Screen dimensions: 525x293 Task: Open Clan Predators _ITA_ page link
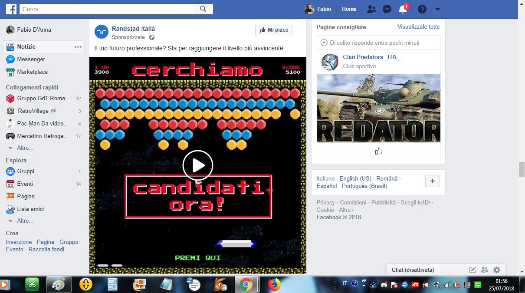[x=371, y=57]
